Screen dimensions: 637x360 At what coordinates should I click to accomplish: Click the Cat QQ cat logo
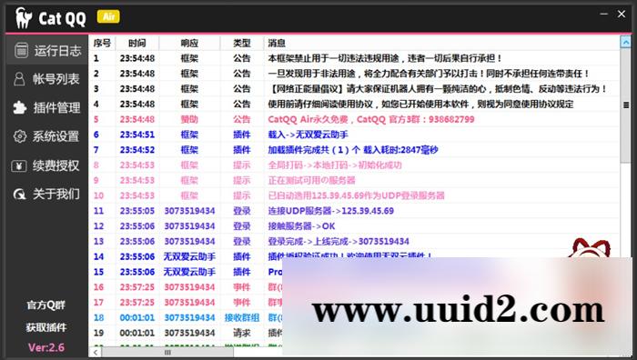[x=24, y=18]
